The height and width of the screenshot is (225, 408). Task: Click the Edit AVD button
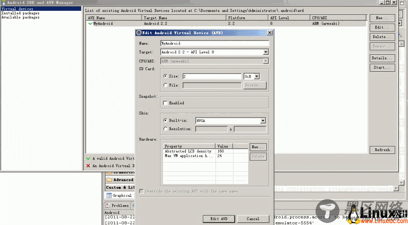[x=219, y=219]
